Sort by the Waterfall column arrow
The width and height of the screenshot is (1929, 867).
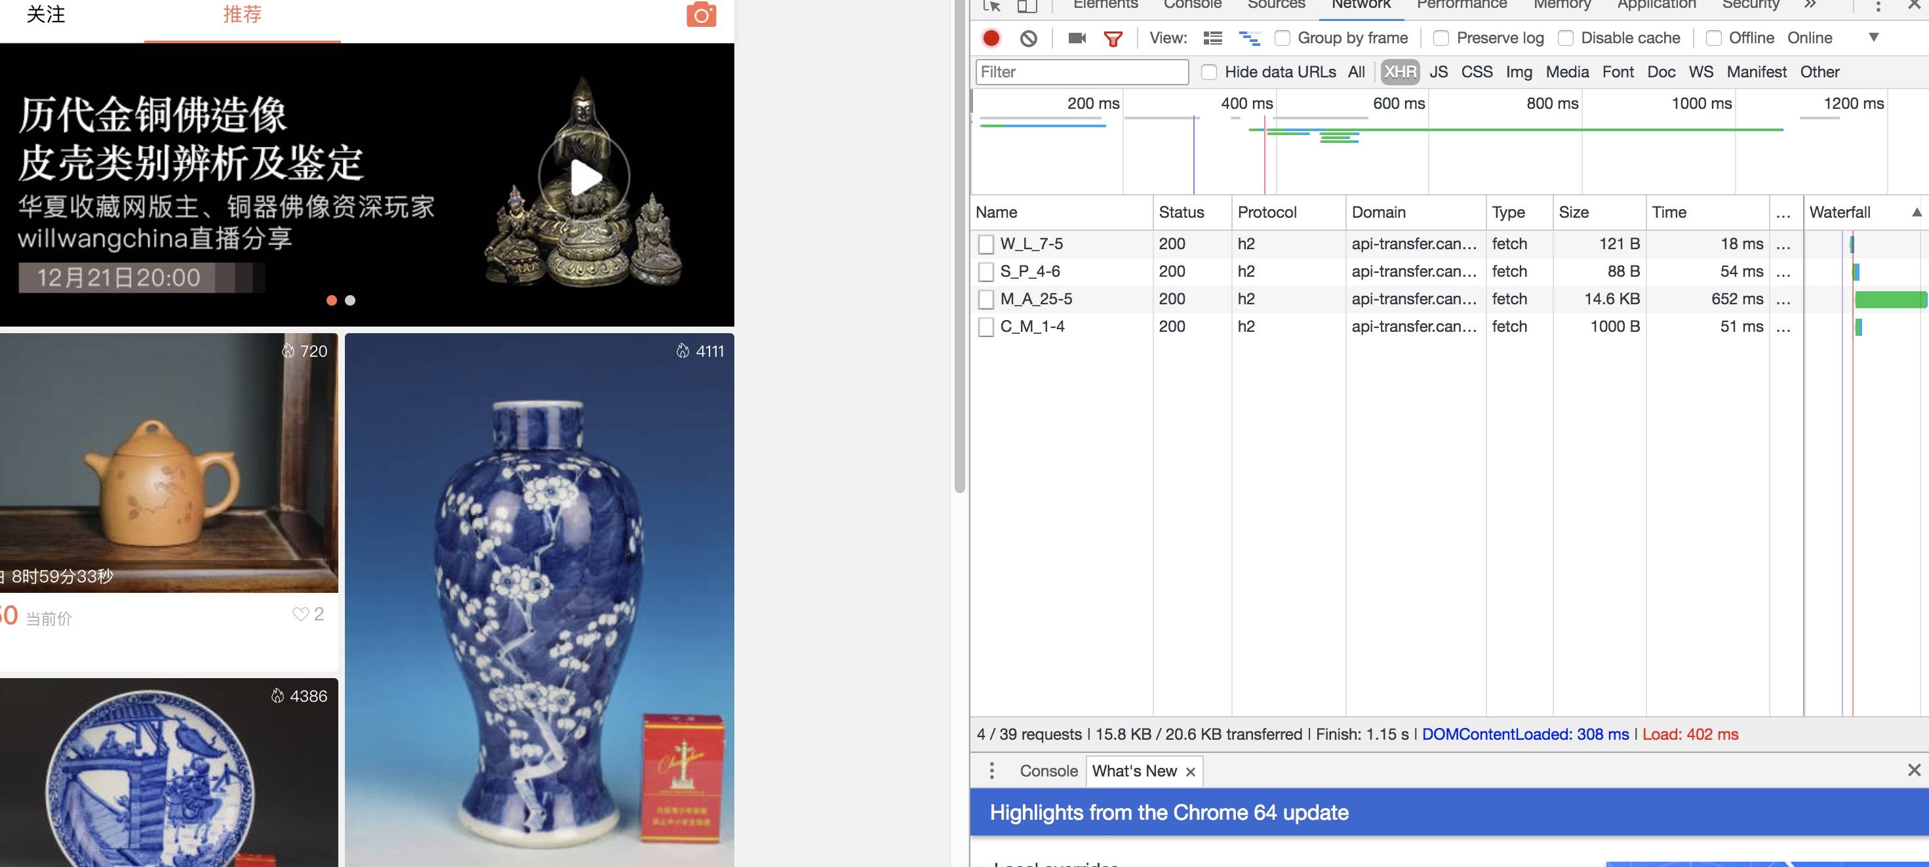1917,212
